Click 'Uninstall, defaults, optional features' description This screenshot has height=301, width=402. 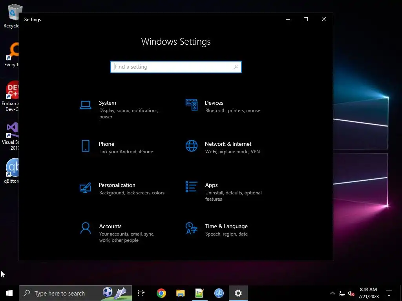coord(233,196)
